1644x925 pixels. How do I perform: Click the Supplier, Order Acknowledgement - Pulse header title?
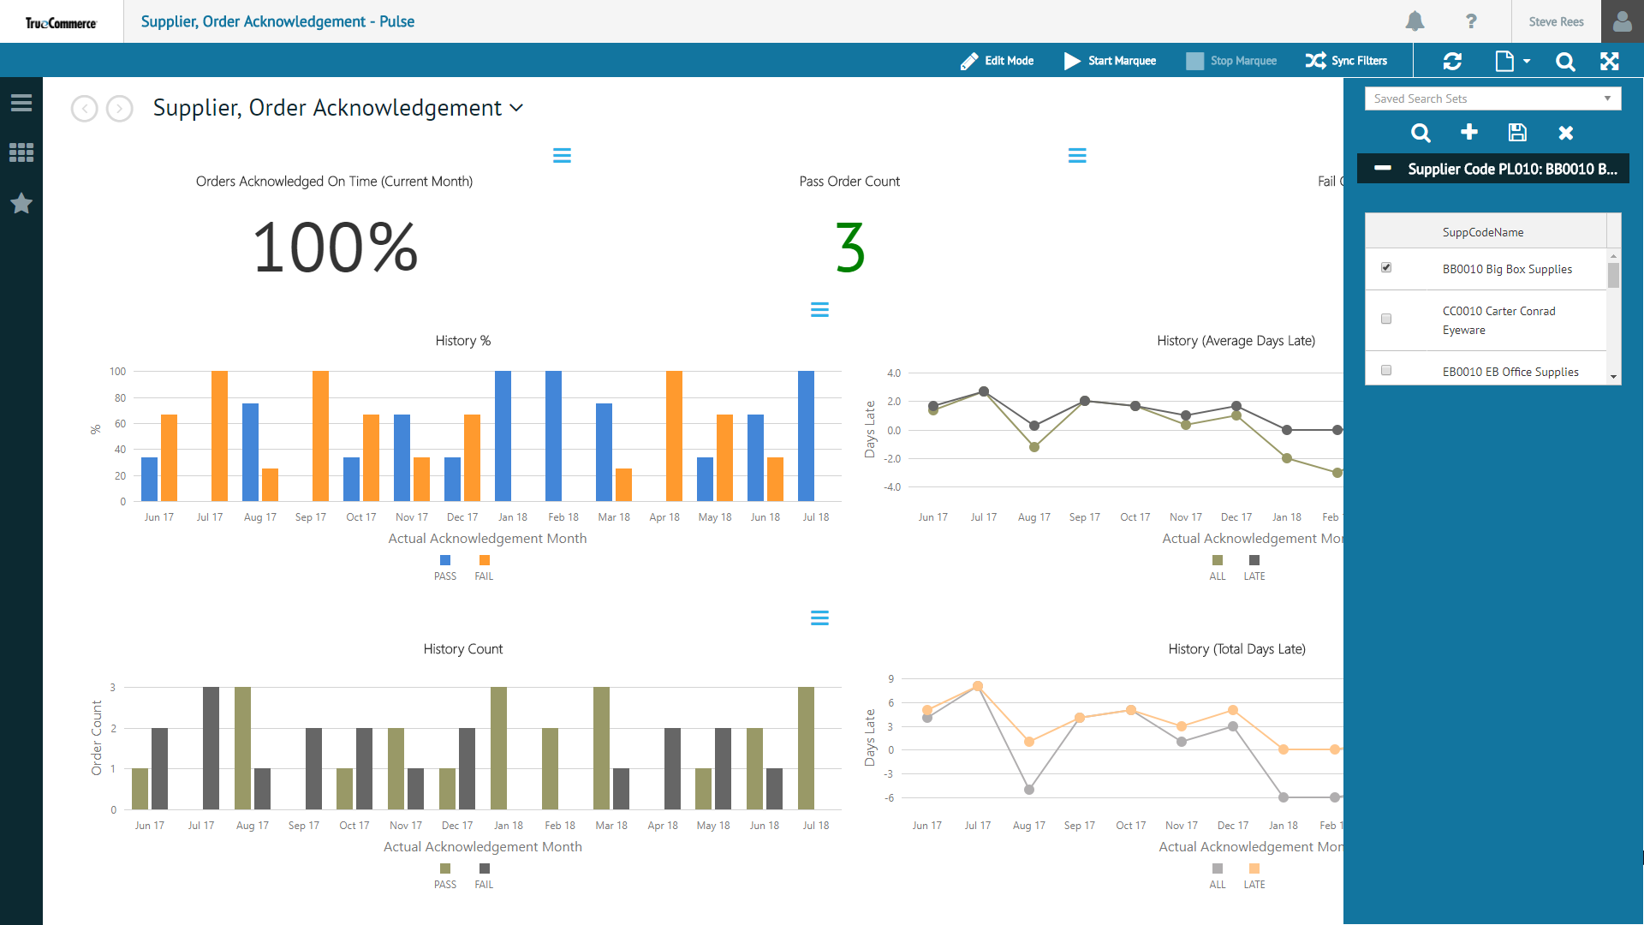(x=277, y=21)
